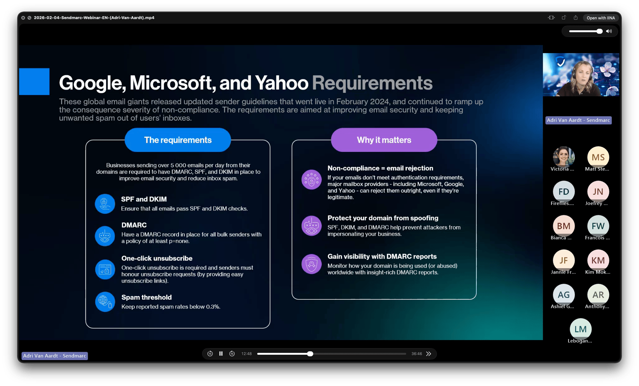Click the total duration 36:46
The height and width of the screenshot is (386, 639).
pyautogui.click(x=417, y=354)
